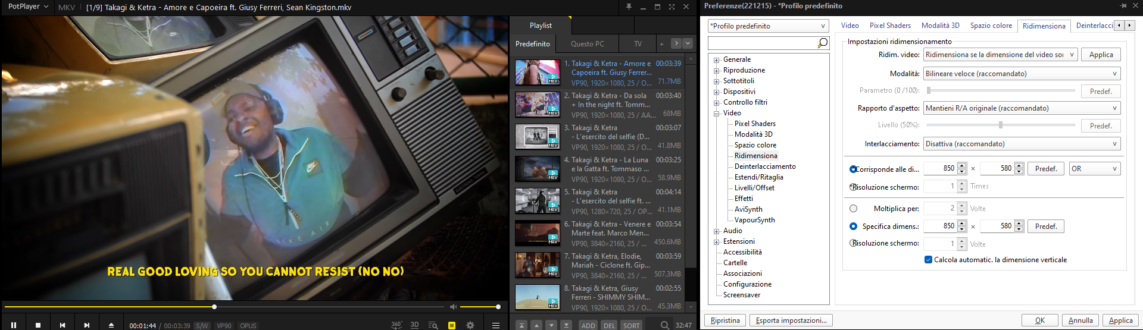Move playlist item to bottom

(x=566, y=325)
